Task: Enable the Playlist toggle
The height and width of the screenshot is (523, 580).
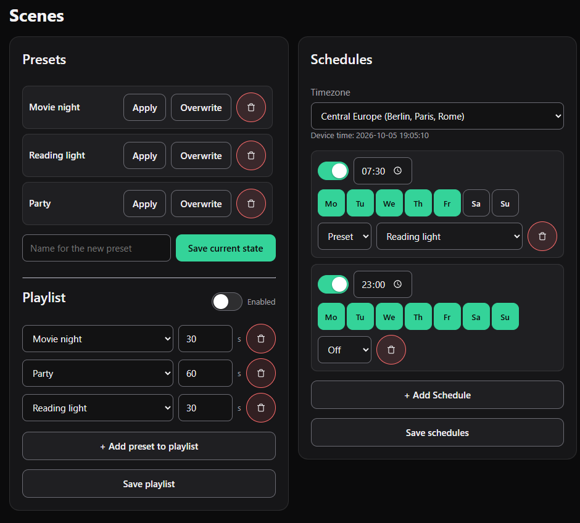Action: pos(226,302)
